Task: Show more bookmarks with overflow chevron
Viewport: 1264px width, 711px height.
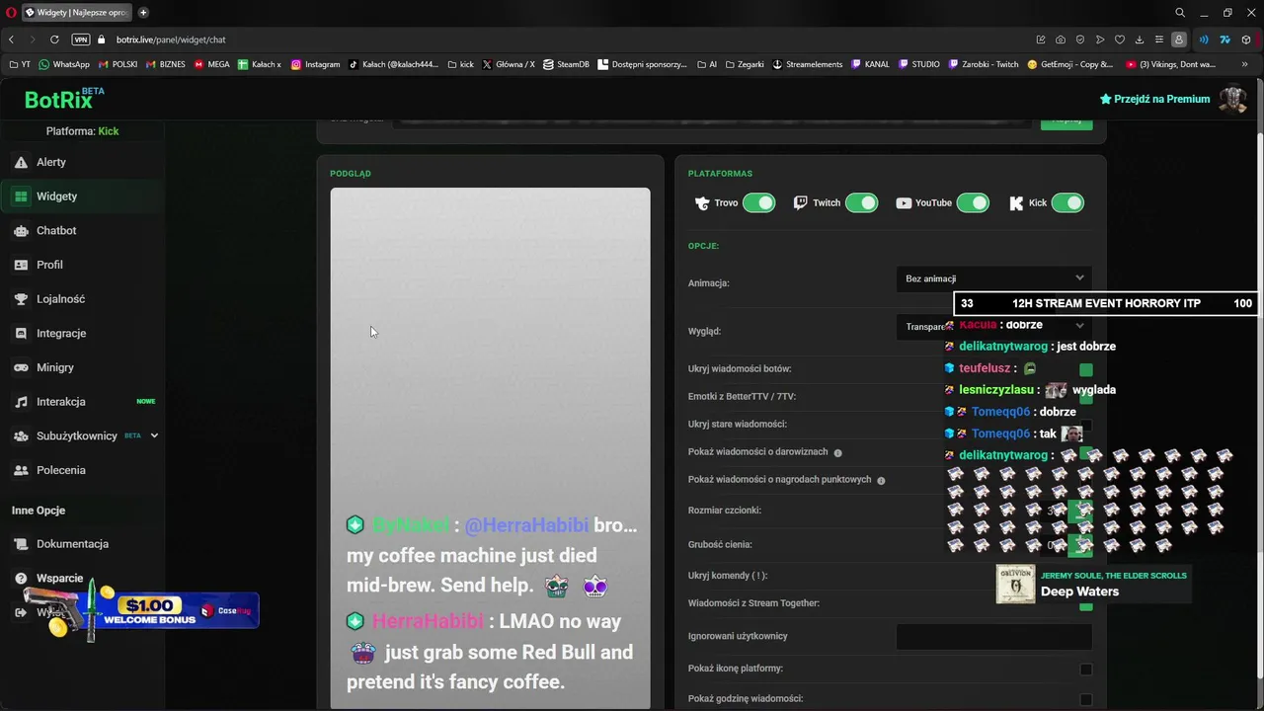Action: 1244,64
